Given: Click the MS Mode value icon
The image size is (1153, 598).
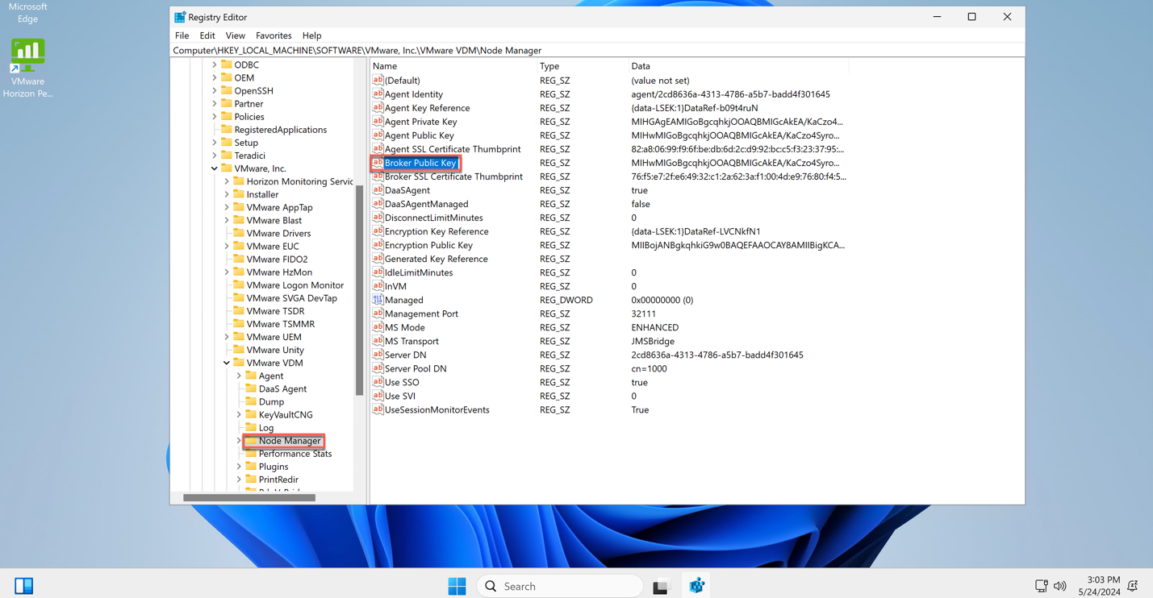Looking at the screenshot, I should click(x=378, y=327).
